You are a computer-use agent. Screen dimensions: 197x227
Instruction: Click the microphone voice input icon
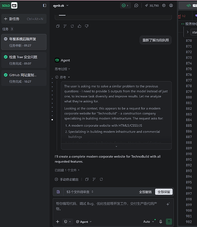161,222
